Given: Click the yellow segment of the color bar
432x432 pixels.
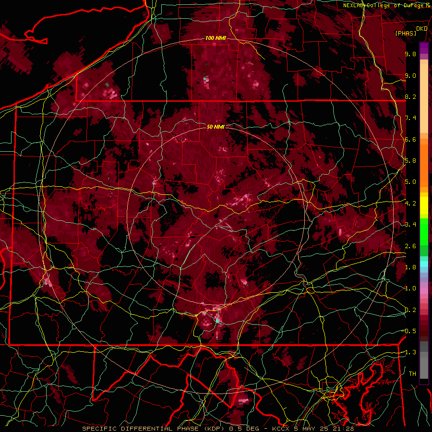Looking at the screenshot, I should (424, 205).
